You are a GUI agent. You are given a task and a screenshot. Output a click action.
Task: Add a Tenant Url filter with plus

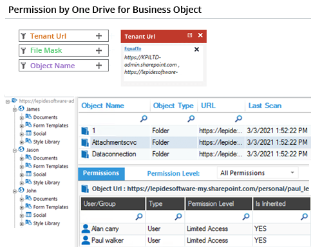click(99, 36)
